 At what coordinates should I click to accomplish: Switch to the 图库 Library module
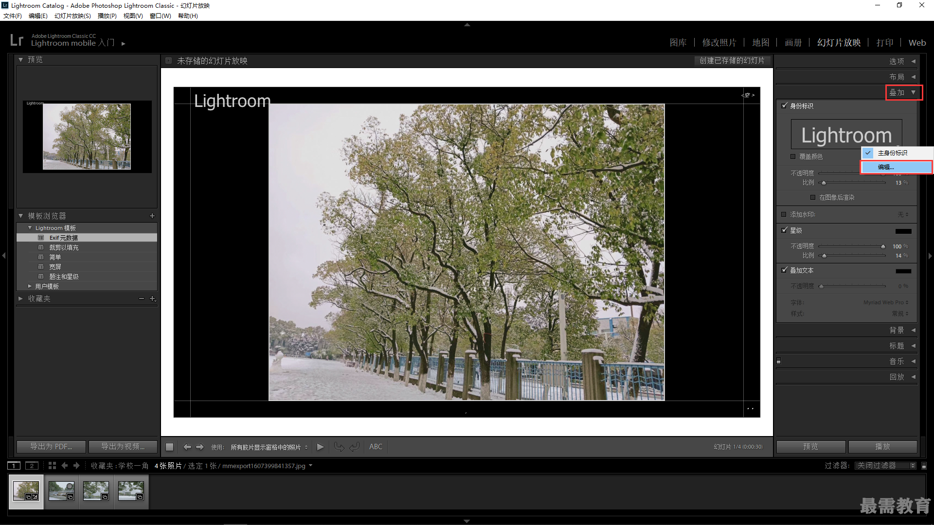(678, 43)
